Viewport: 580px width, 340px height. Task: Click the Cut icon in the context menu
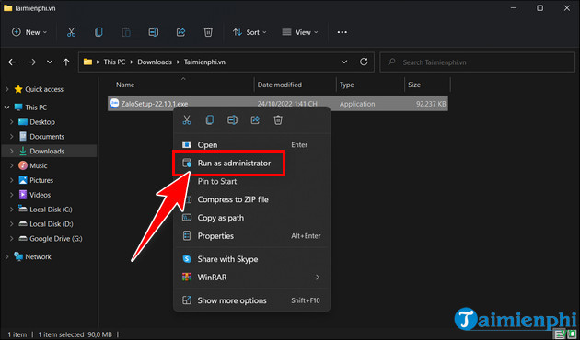click(x=187, y=120)
